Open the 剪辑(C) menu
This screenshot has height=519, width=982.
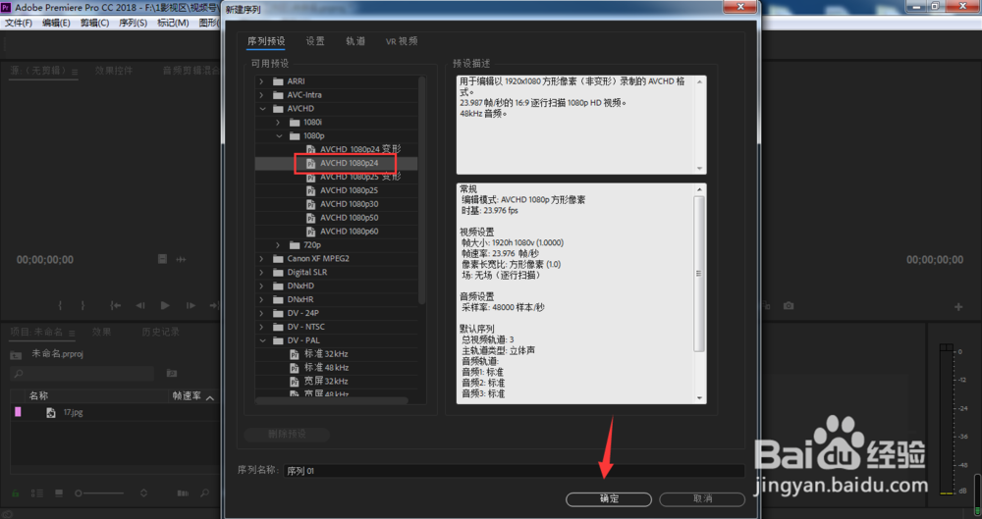(x=94, y=23)
